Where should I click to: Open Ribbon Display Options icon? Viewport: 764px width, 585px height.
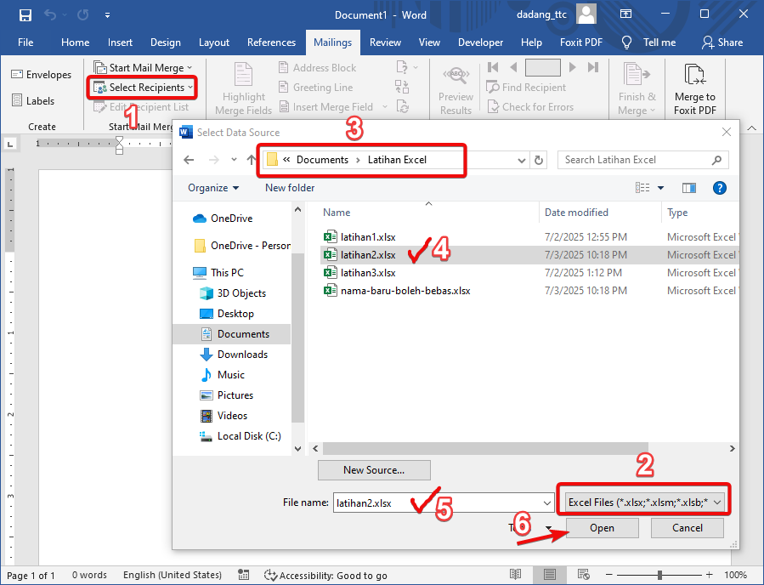click(x=625, y=14)
